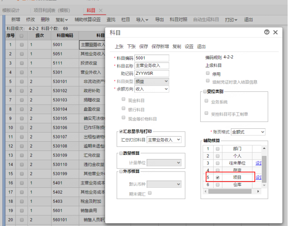Open the 汇总打印科目 dropdown
This screenshot has height=226, width=288.
click(x=164, y=140)
